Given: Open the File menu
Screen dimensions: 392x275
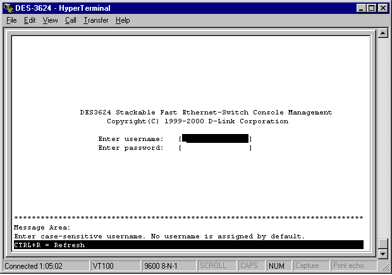Looking at the screenshot, I should tap(11, 20).
